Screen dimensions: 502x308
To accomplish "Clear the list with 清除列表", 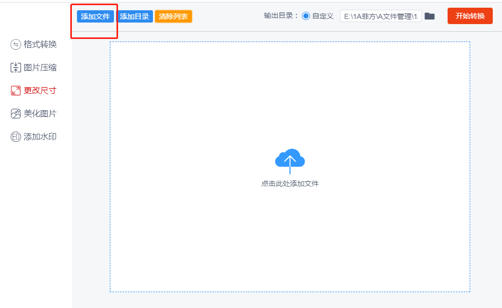I will coord(173,16).
